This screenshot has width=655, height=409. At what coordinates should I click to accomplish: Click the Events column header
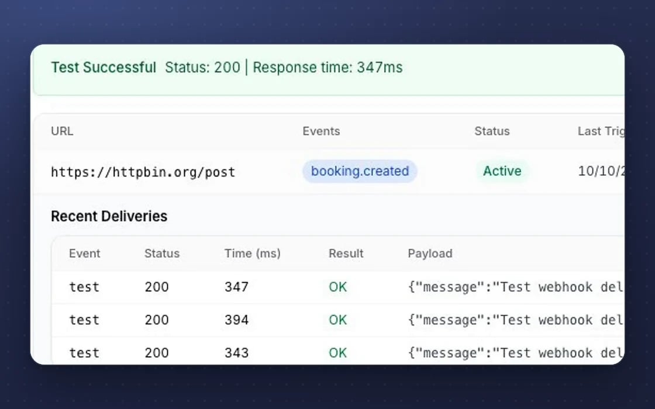pyautogui.click(x=321, y=131)
